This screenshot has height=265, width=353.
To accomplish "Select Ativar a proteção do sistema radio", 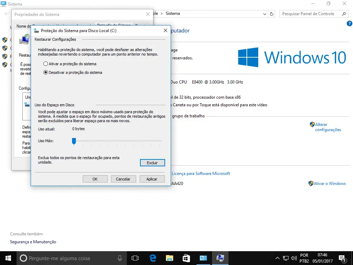I will pyautogui.click(x=70, y=64).
